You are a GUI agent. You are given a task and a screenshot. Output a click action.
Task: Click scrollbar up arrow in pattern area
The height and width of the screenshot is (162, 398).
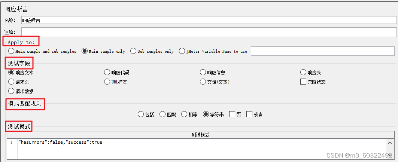point(390,143)
